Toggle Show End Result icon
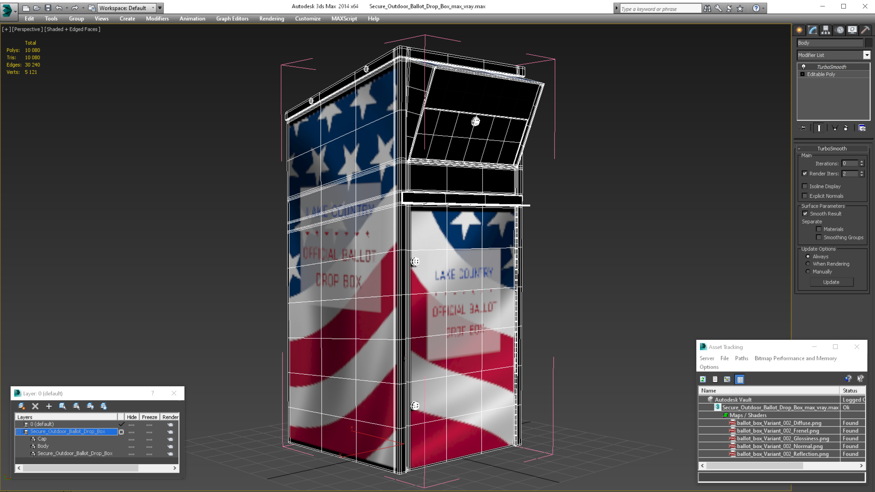Image resolution: width=875 pixels, height=492 pixels. coord(819,128)
